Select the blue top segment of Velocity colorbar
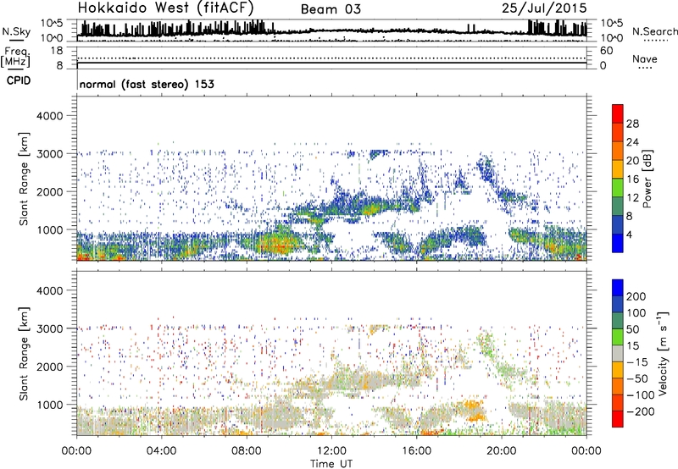Image resolution: width=678 pixels, height=469 pixels. click(x=618, y=288)
